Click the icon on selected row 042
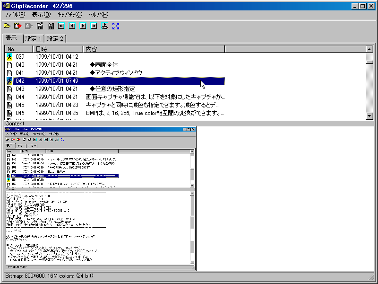 9,81
